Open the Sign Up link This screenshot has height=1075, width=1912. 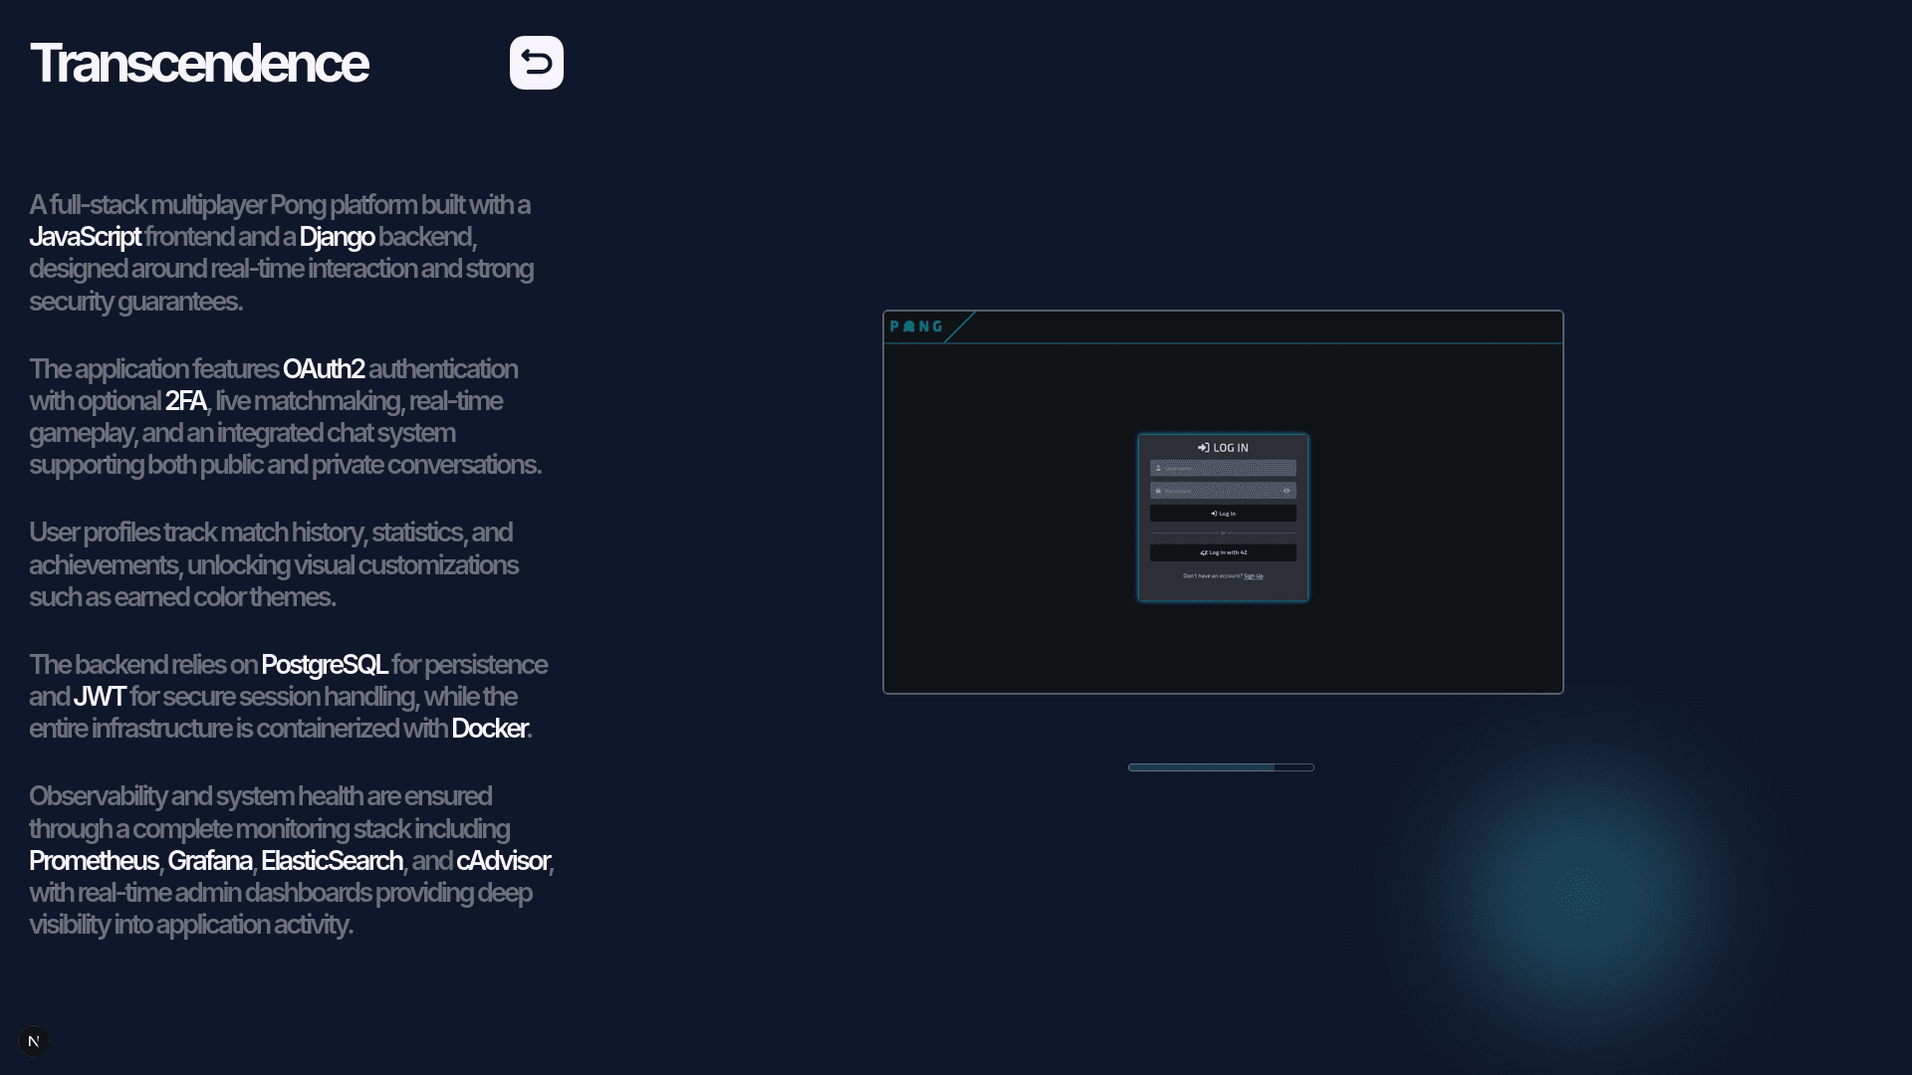click(x=1254, y=575)
